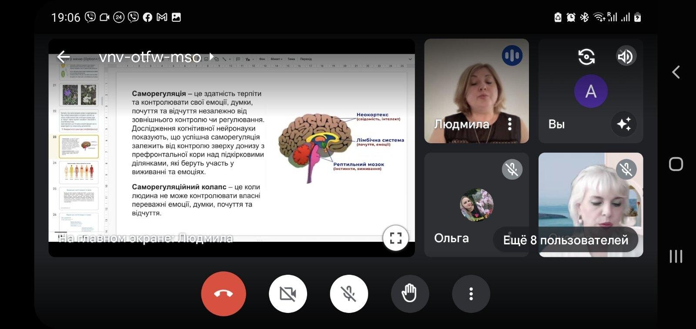
Task: Switch camera using the rotate camera icon
Action: [x=586, y=56]
